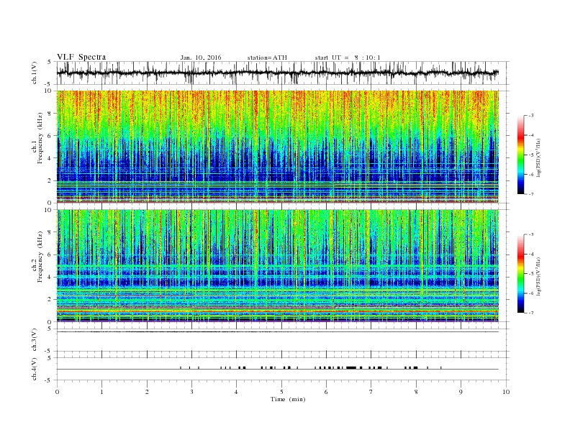Click time axis tick label "2"
The image size is (570, 440).
point(147,392)
